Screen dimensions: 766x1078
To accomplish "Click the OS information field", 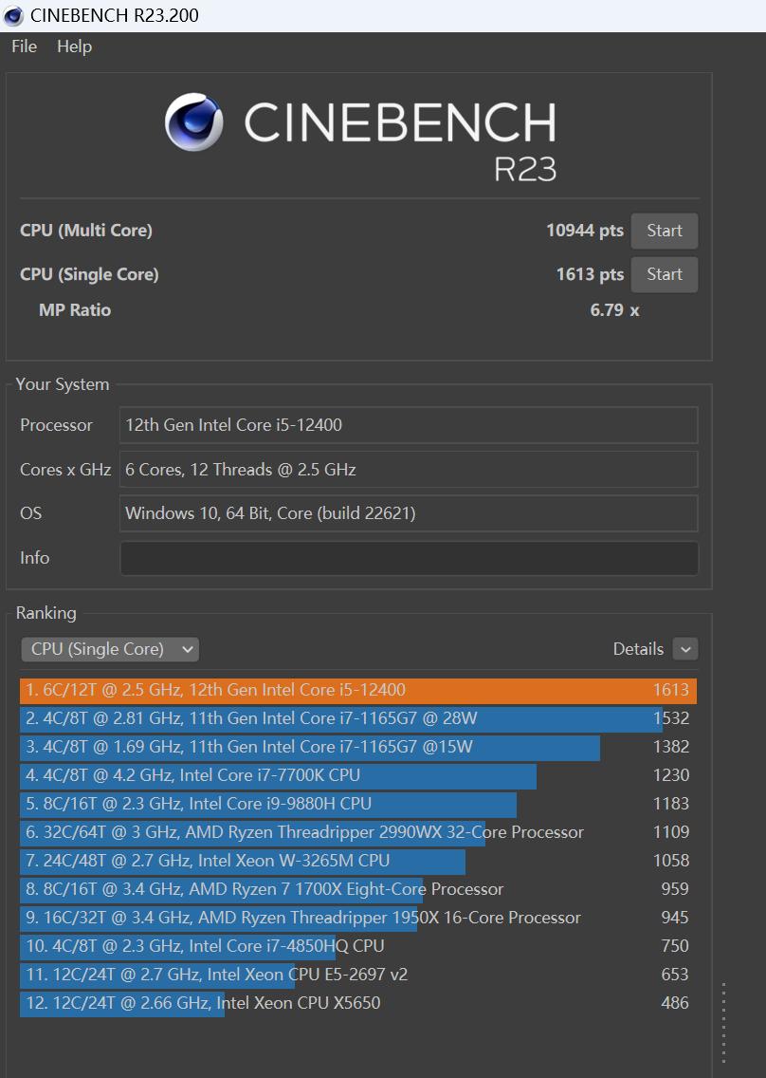I will 409,513.
